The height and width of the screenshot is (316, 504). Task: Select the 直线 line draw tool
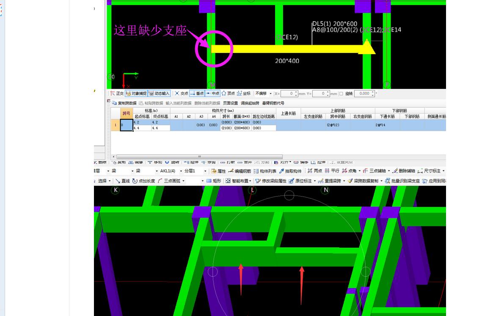point(122,181)
